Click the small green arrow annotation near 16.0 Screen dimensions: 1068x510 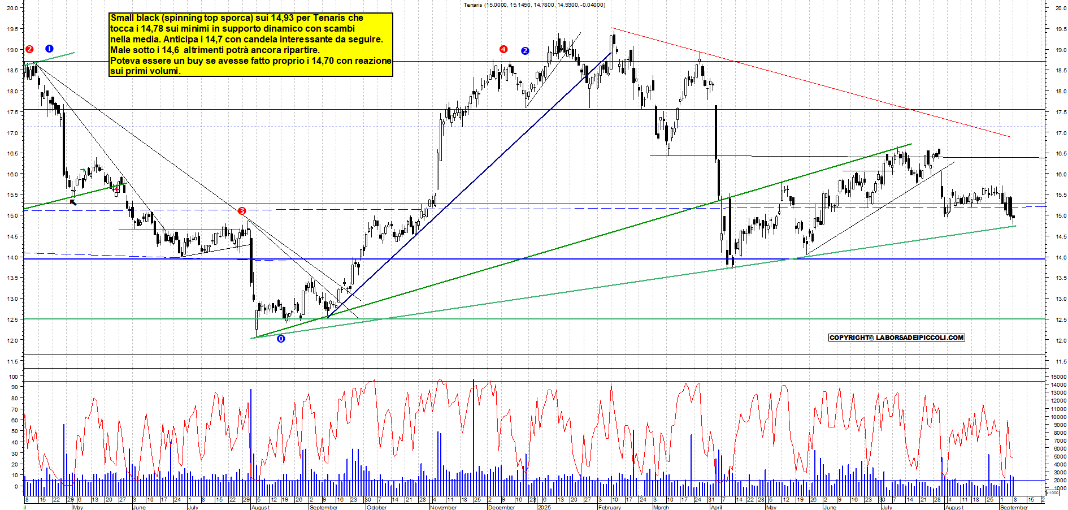(x=83, y=170)
